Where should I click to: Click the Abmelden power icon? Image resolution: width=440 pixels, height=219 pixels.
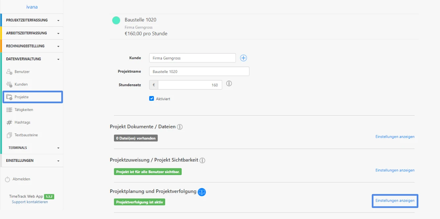(x=7, y=179)
